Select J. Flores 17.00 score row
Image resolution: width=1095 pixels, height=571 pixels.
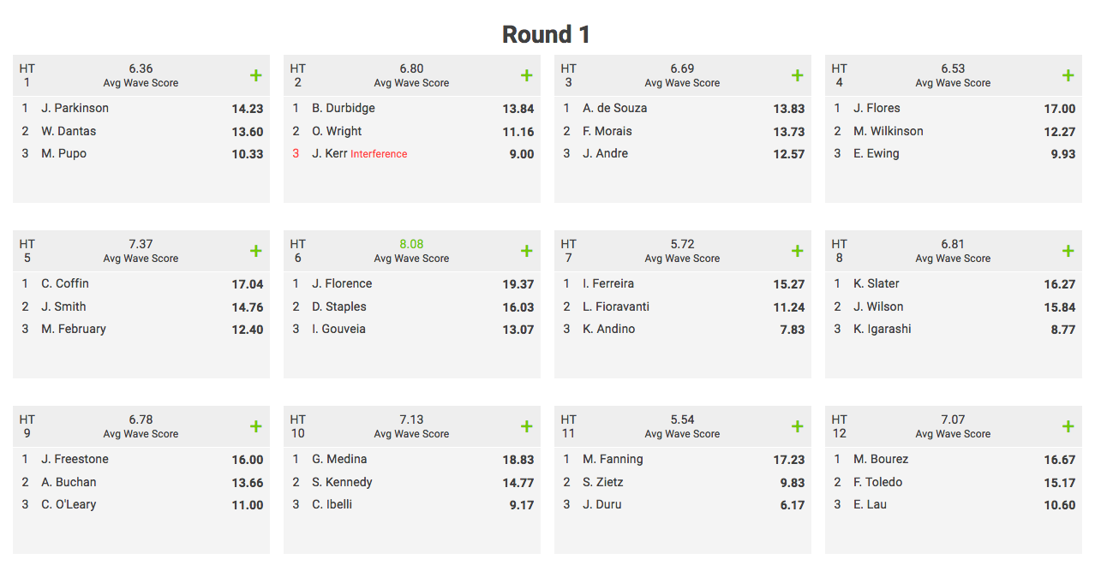(x=954, y=109)
